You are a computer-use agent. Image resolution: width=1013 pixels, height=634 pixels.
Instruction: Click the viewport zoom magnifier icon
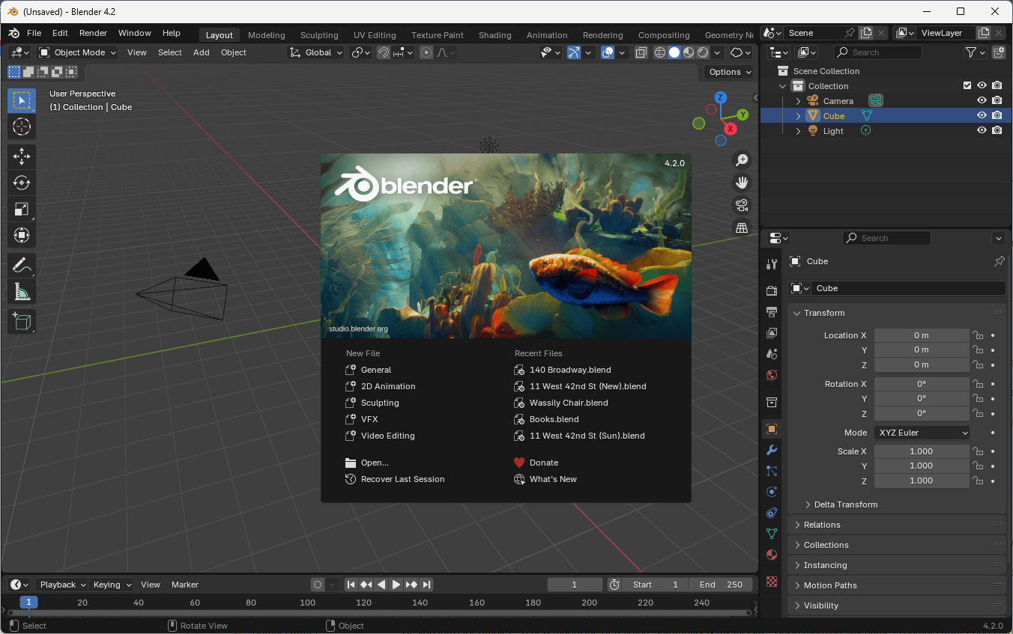(742, 159)
